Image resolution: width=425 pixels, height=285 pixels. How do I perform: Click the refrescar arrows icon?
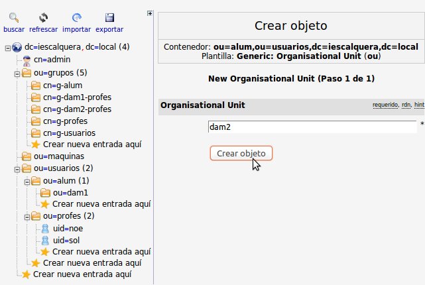tap(43, 18)
